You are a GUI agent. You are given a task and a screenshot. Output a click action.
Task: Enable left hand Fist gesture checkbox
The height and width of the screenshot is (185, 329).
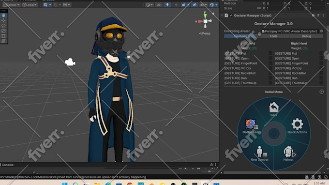270,54
